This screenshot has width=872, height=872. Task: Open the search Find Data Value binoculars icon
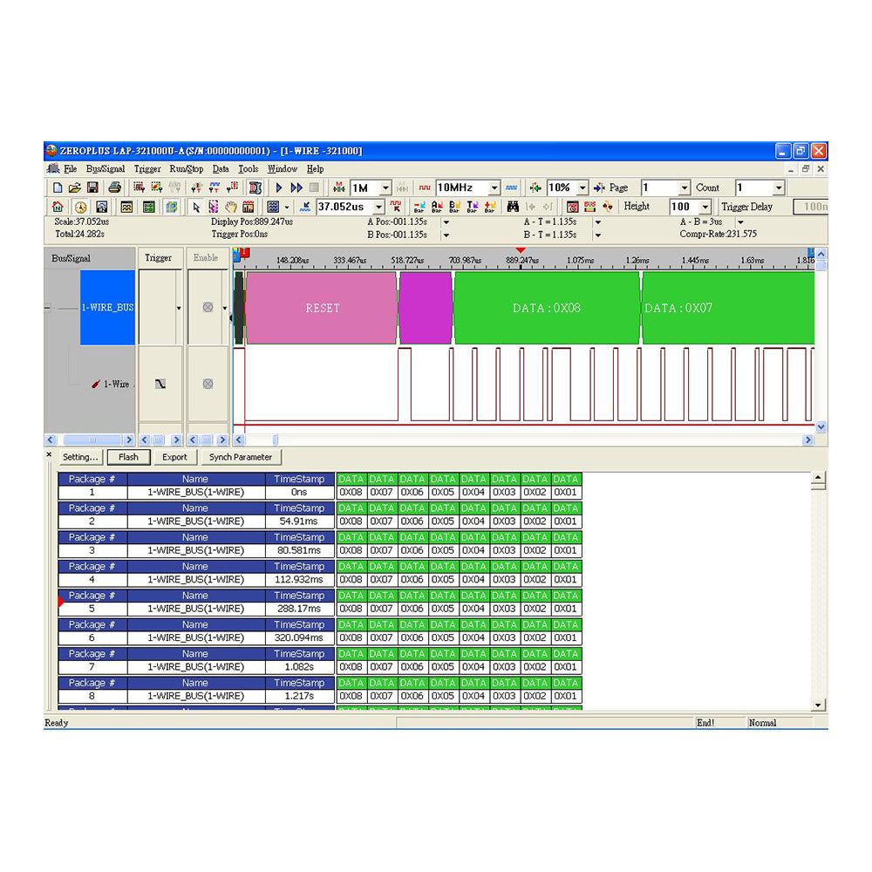tap(512, 207)
